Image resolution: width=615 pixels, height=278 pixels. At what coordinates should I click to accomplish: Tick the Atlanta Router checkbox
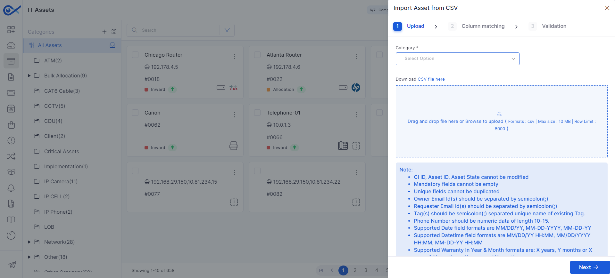[257, 55]
